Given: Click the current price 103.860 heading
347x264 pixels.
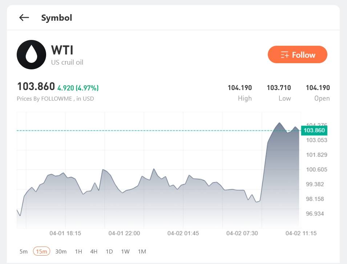Looking at the screenshot, I should point(36,87).
